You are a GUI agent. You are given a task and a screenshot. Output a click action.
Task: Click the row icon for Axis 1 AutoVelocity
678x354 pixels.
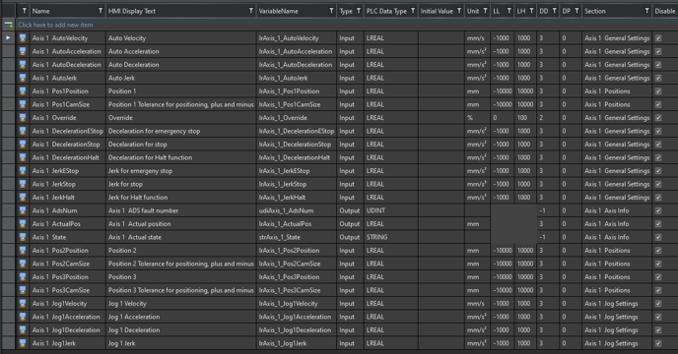coord(23,38)
